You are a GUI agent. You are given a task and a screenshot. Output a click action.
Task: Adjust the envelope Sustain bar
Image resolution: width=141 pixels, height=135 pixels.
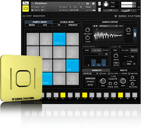click(x=99, y=65)
